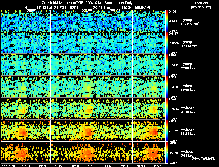Click the '10:54' time axis label
The image size is (219, 167).
(125, 166)
